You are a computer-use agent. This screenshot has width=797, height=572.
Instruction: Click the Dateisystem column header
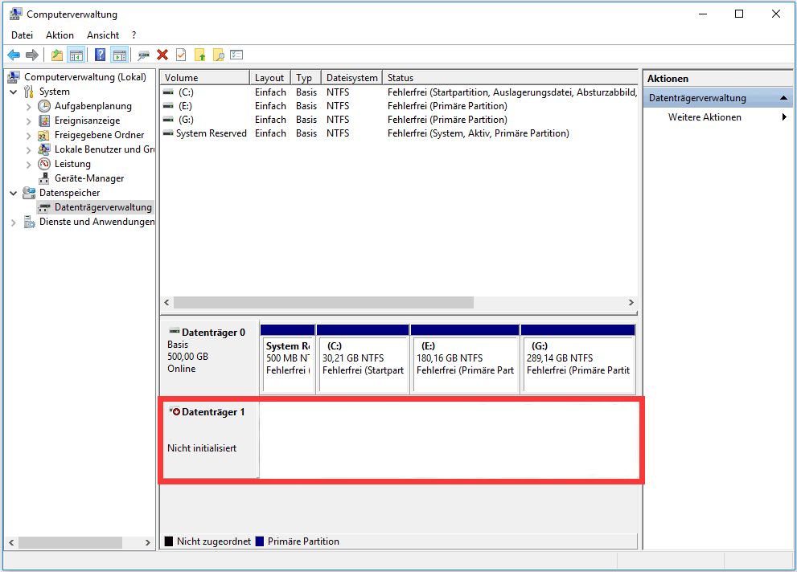pos(351,78)
